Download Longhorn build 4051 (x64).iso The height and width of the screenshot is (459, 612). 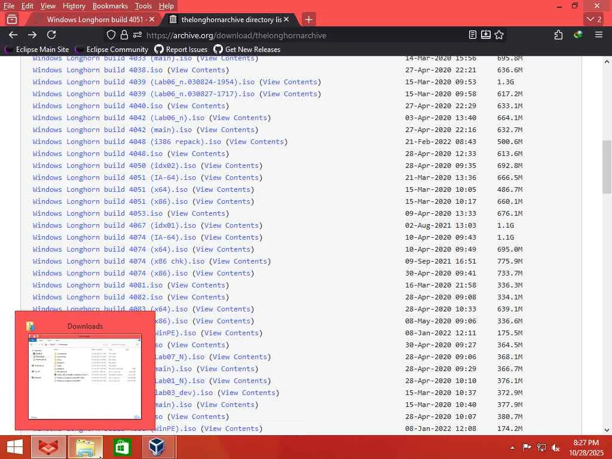coord(110,189)
